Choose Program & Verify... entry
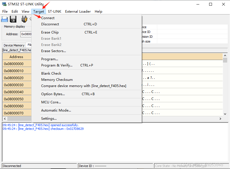The height and width of the screenshot is (169, 230). [87, 65]
